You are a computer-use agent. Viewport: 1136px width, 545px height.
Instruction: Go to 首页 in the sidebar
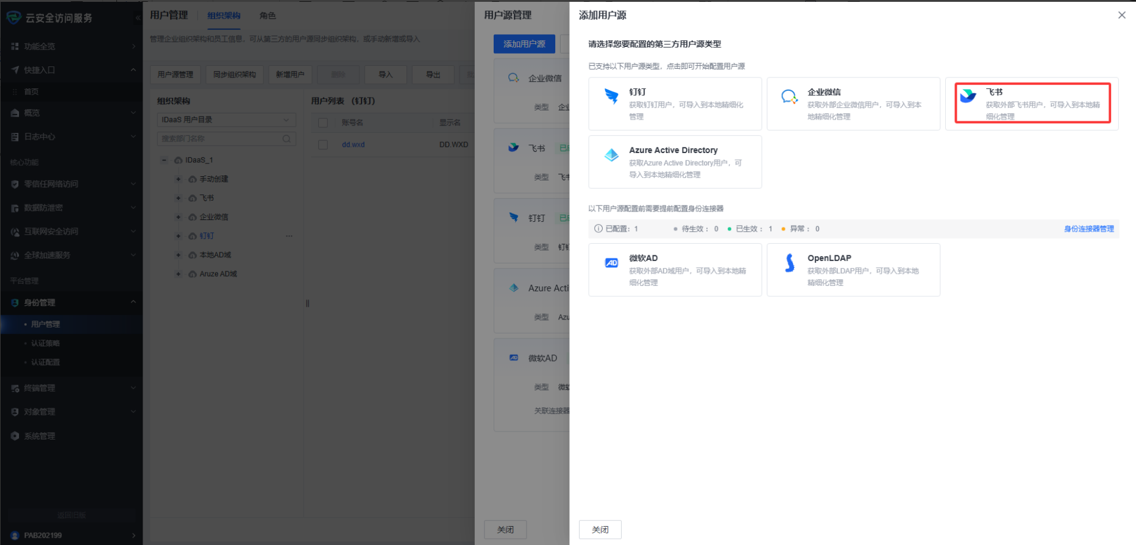coord(31,92)
